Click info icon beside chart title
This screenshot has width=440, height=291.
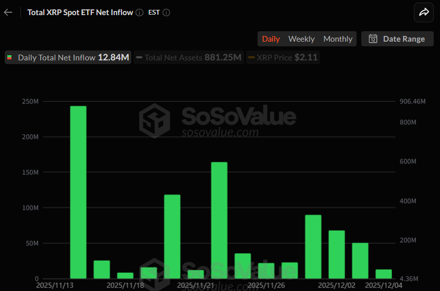point(139,12)
